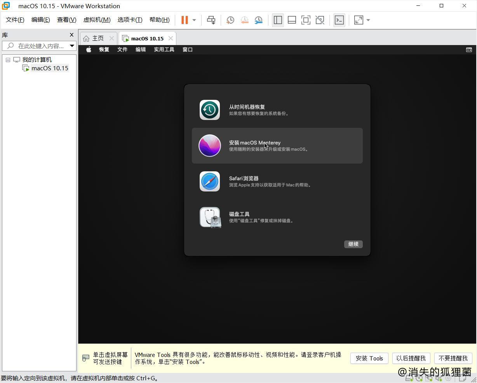Image resolution: width=477 pixels, height=383 pixels.
Task: Open the 查看(V) menu
Action: click(66, 19)
